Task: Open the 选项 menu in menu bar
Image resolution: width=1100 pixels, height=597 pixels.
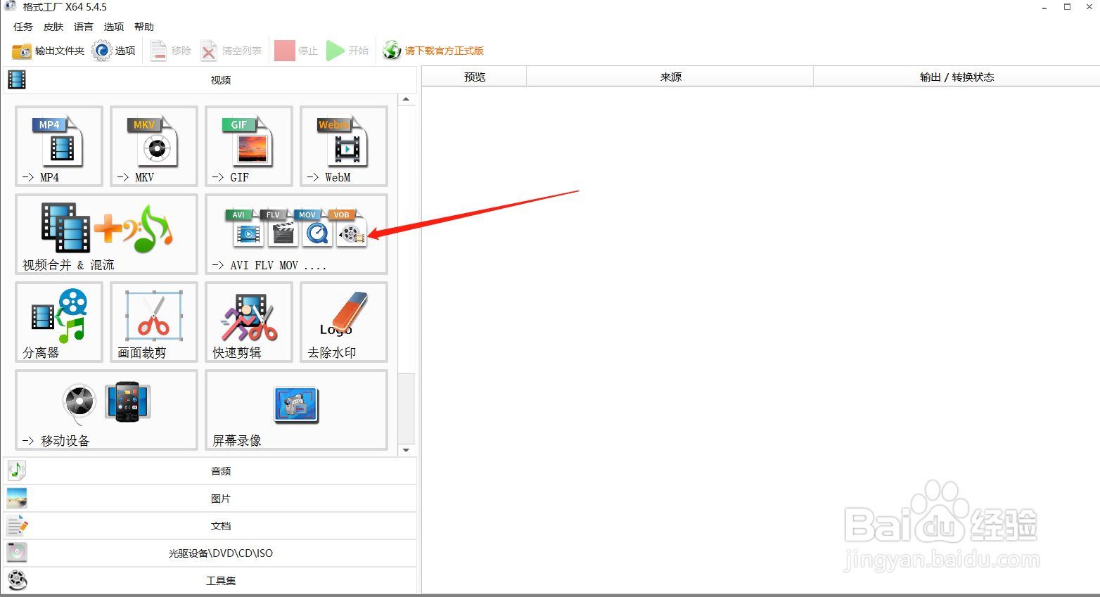Action: pyautogui.click(x=114, y=27)
